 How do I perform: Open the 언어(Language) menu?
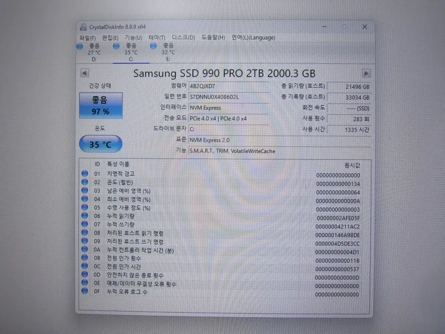pos(254,37)
